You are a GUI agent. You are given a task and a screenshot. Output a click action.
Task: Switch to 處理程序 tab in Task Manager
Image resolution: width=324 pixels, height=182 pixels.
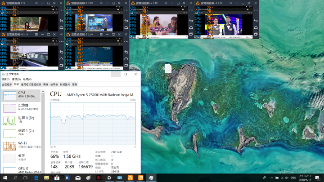pos(7,84)
